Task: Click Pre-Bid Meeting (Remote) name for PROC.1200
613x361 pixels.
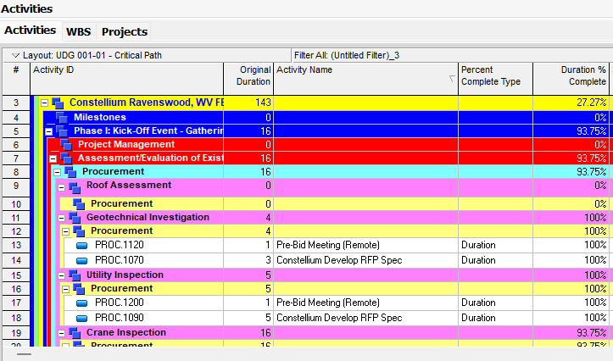Action: point(328,303)
